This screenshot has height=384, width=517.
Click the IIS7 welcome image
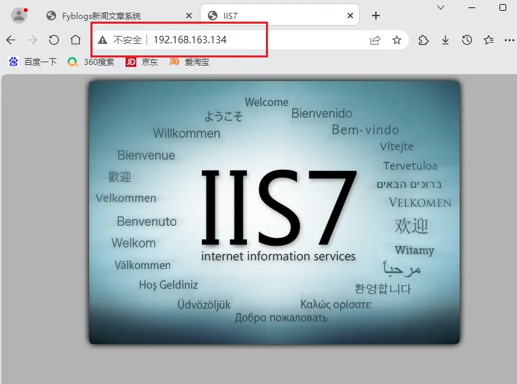pos(274,212)
